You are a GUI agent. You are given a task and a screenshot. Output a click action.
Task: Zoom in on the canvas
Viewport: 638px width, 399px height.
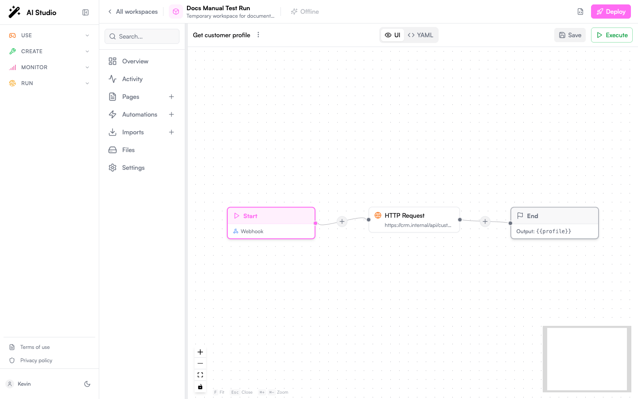[200, 352]
